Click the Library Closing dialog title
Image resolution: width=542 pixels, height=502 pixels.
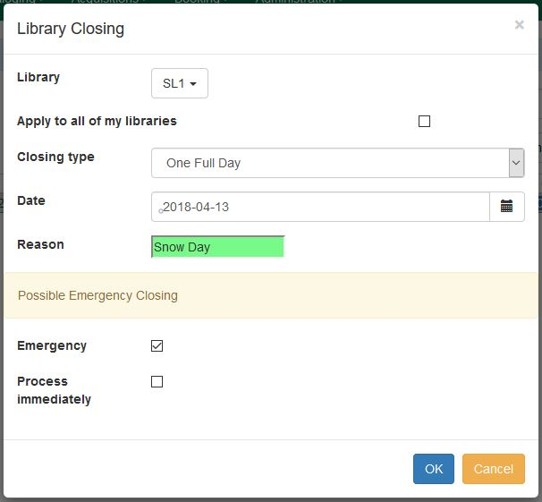click(x=71, y=29)
